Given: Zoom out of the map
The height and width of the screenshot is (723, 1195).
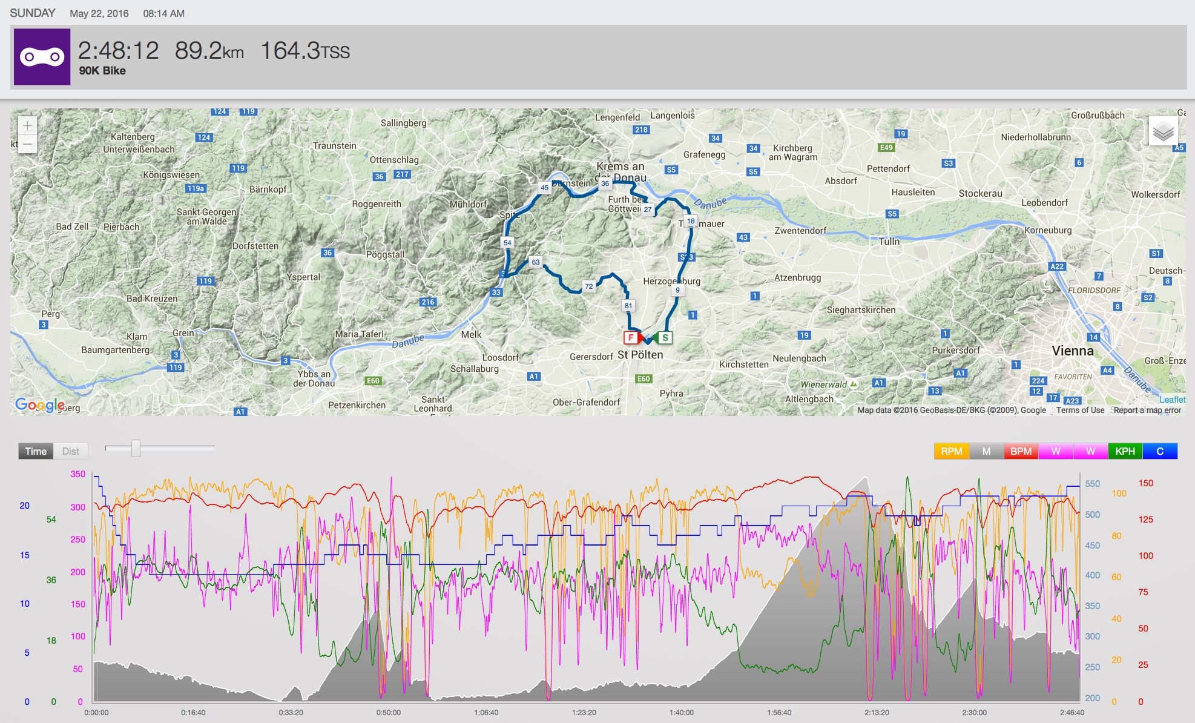Looking at the screenshot, I should (x=27, y=144).
